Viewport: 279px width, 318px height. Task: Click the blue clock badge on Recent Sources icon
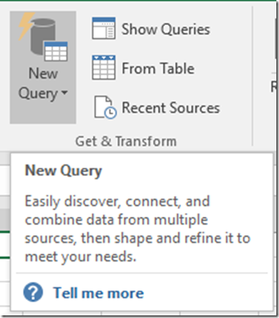(x=111, y=112)
